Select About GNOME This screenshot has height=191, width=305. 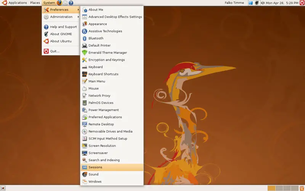[x=61, y=34]
